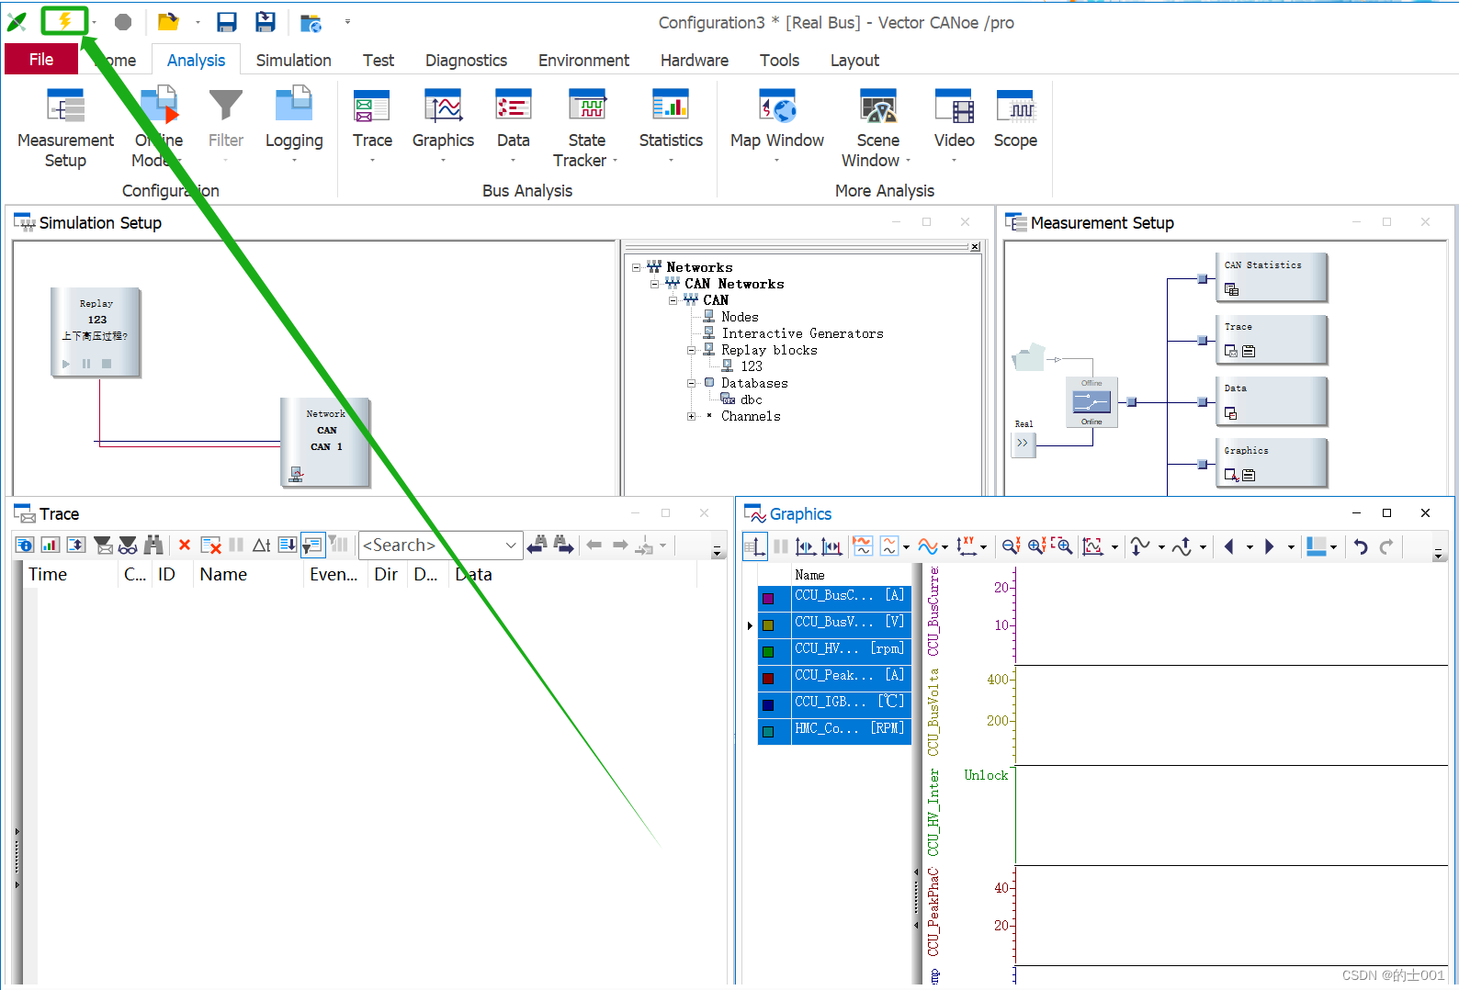The image size is (1459, 990).
Task: Click the Graphics zoom-in icon
Action: (x=1037, y=546)
